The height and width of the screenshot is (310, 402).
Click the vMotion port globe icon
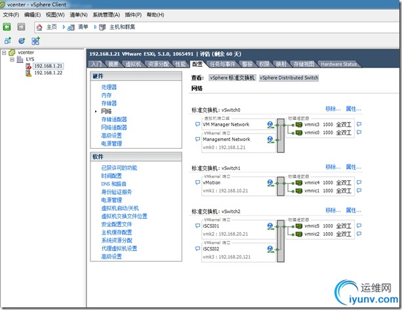270,183
